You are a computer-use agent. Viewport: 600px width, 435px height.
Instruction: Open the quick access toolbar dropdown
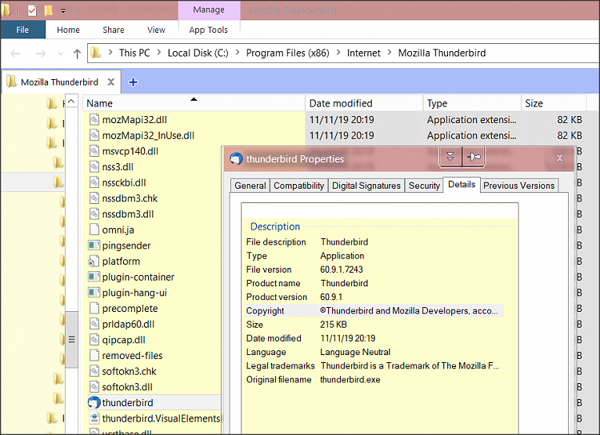point(63,10)
